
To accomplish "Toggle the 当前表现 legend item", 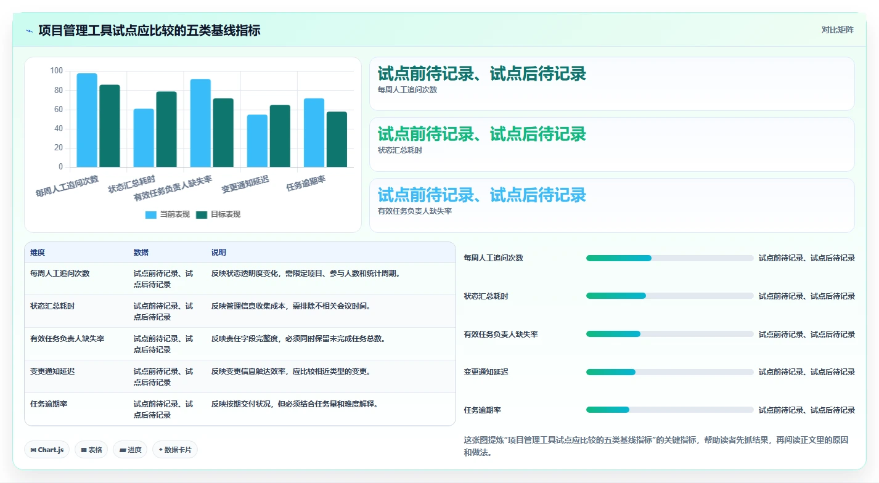I will (x=168, y=214).
